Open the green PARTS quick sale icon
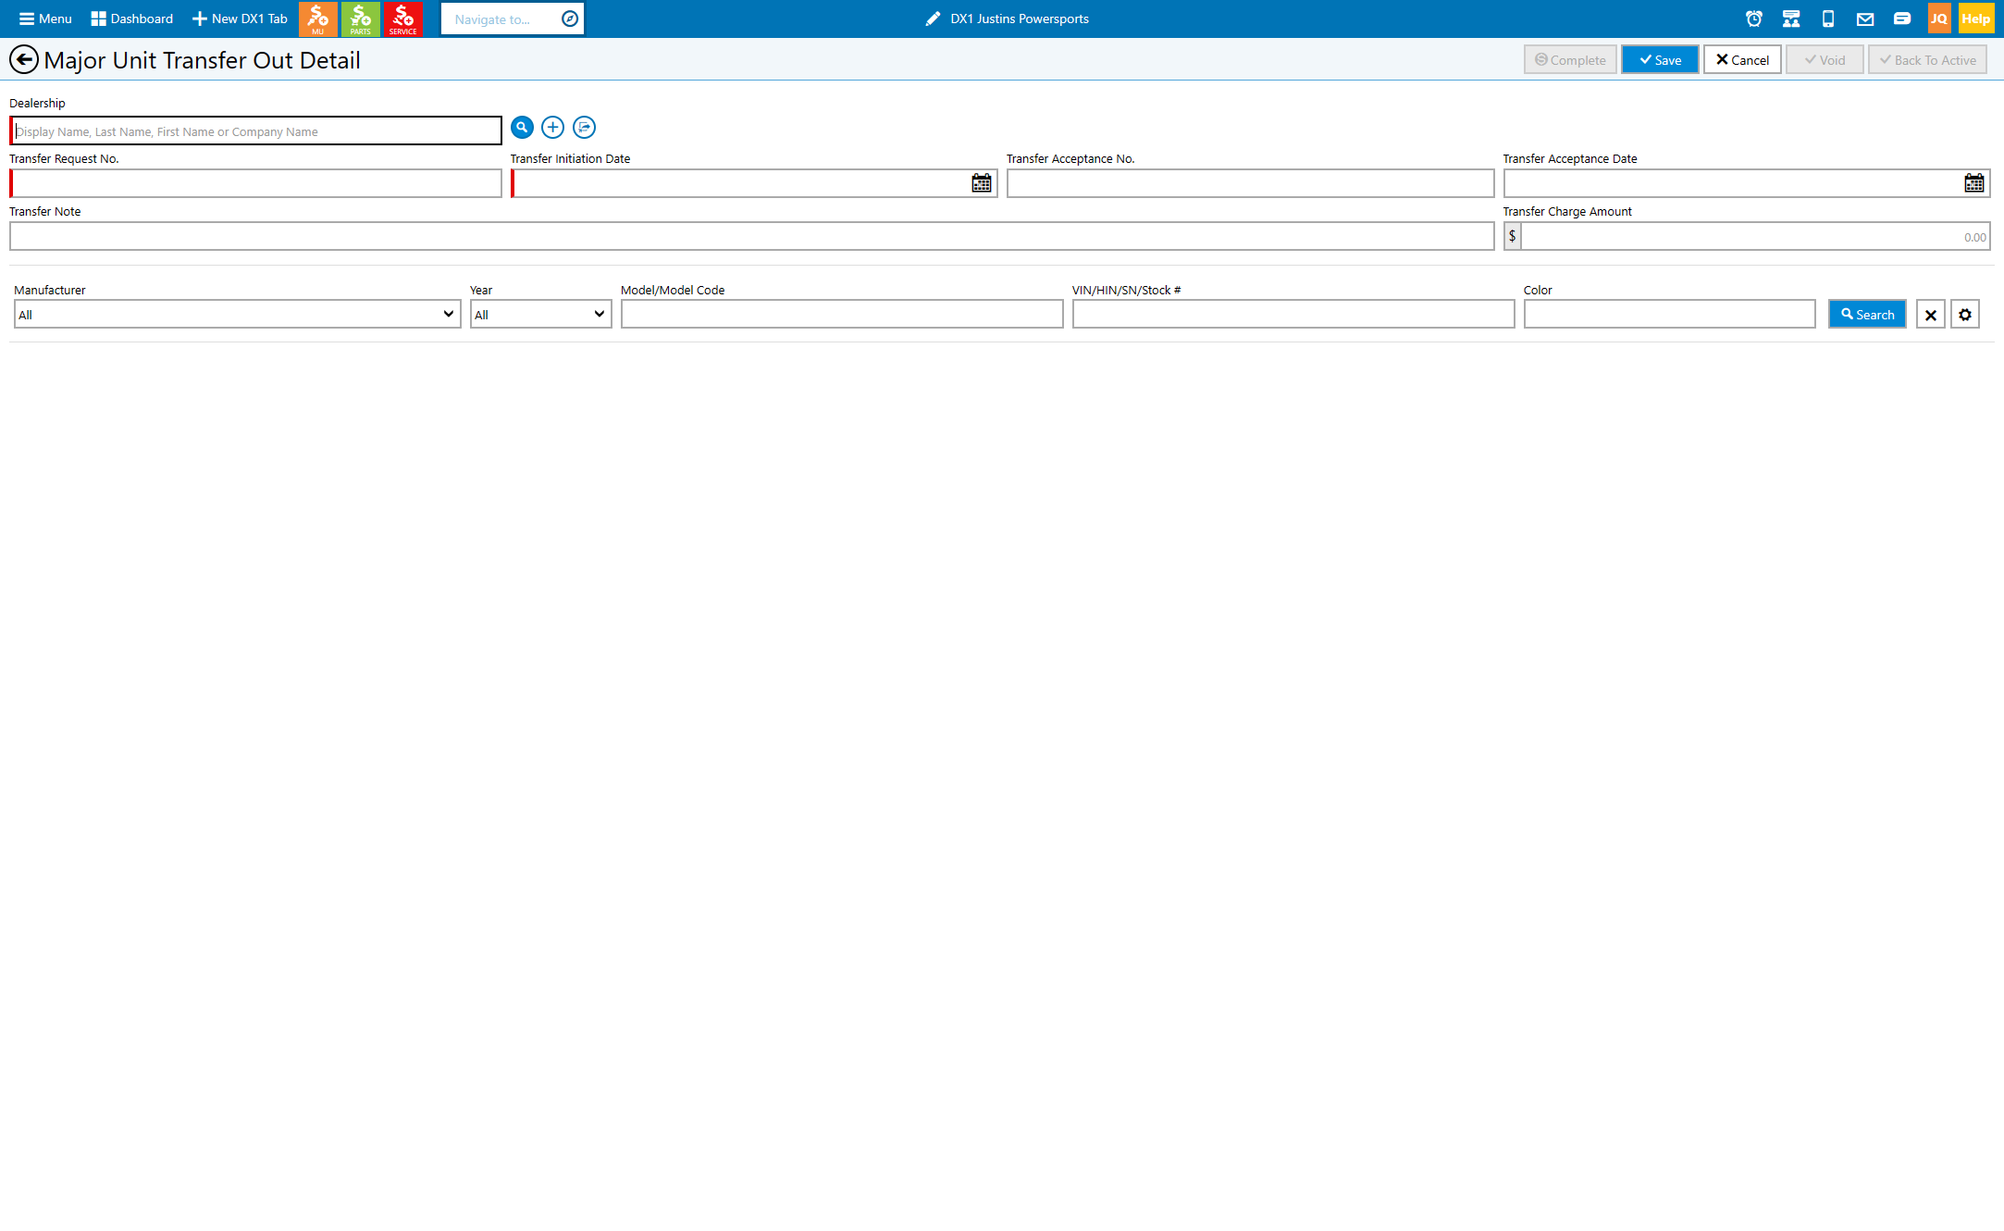This screenshot has width=2004, height=1231. [x=361, y=19]
